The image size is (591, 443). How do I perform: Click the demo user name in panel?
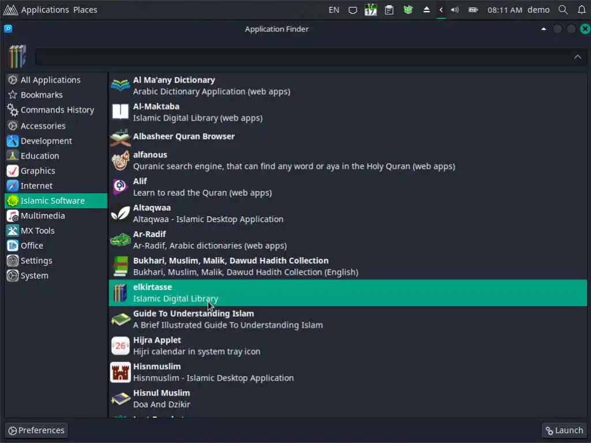(x=538, y=10)
